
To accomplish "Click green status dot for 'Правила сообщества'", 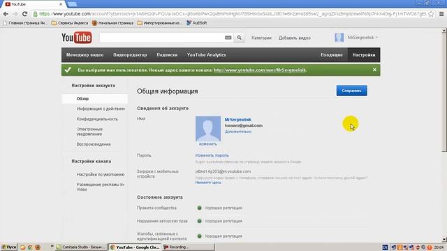I will (200, 208).
